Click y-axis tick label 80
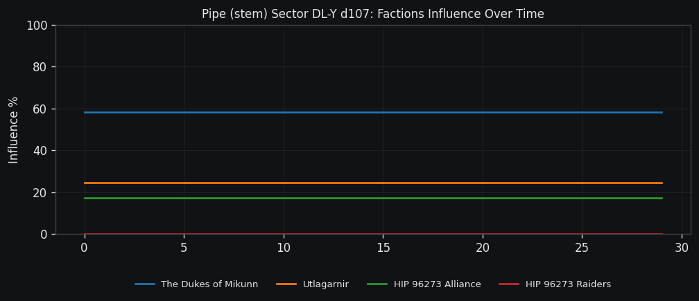Image resolution: width=699 pixels, height=301 pixels. 39,67
